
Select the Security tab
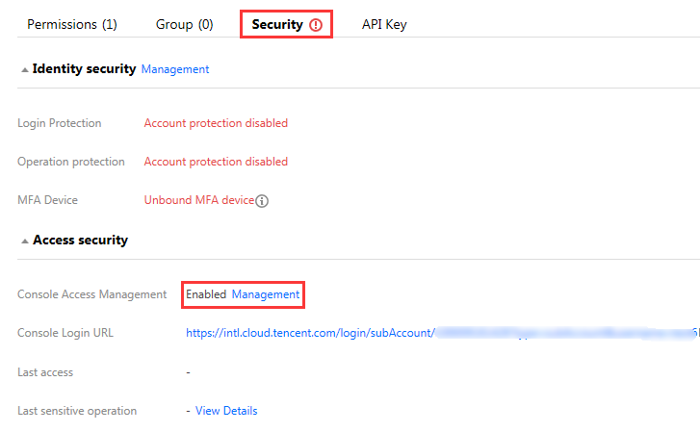click(286, 25)
